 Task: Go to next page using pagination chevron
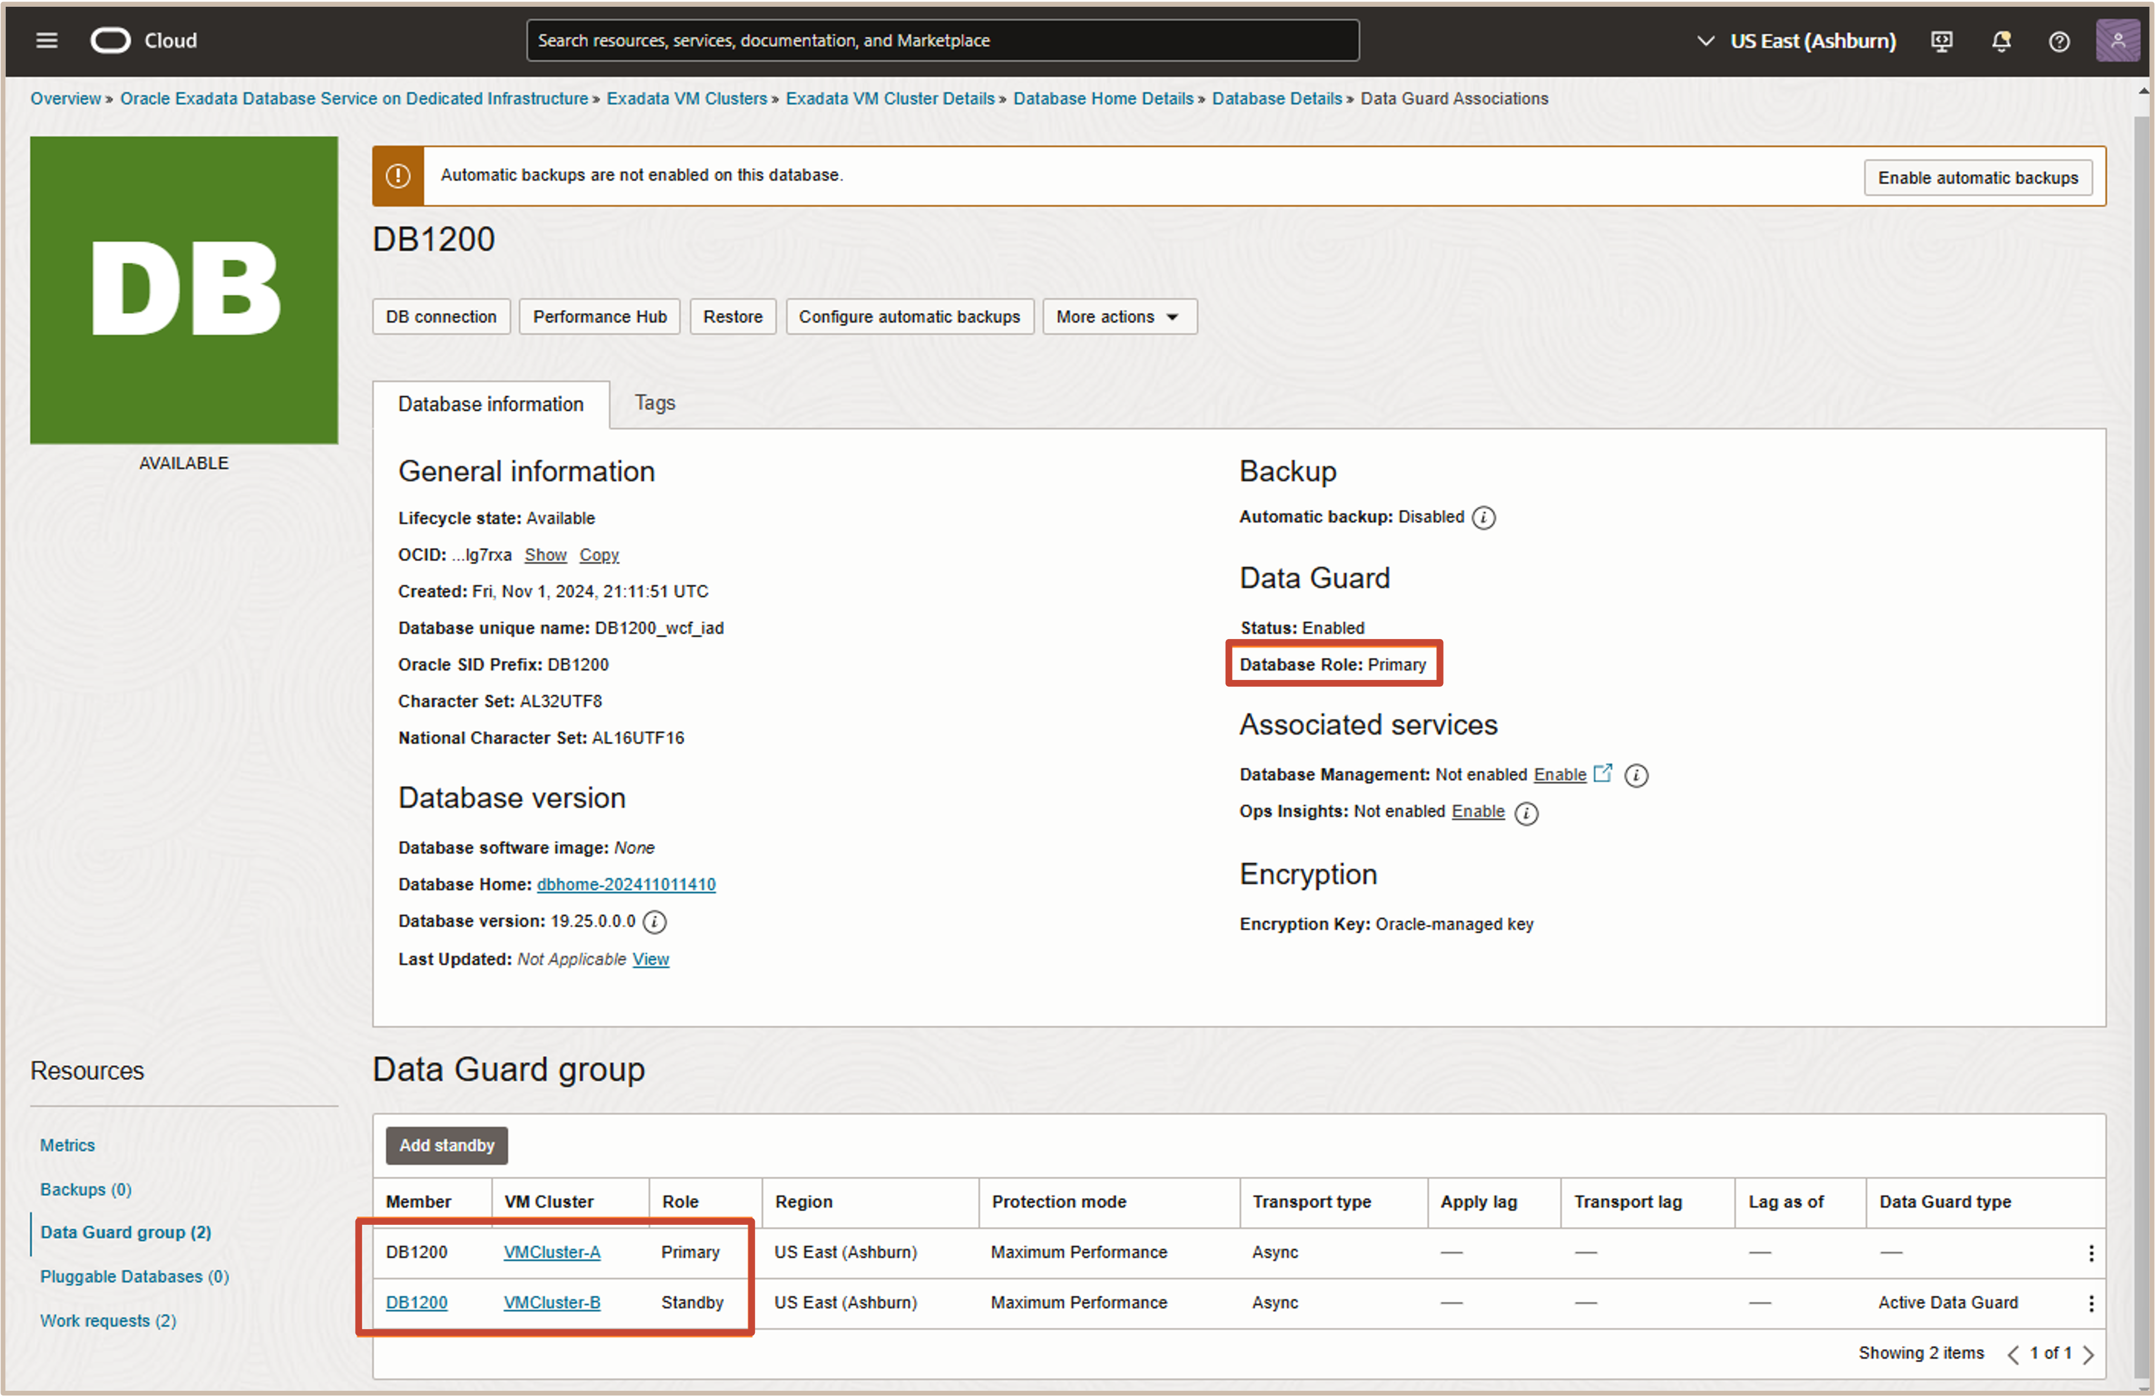tap(2090, 1354)
